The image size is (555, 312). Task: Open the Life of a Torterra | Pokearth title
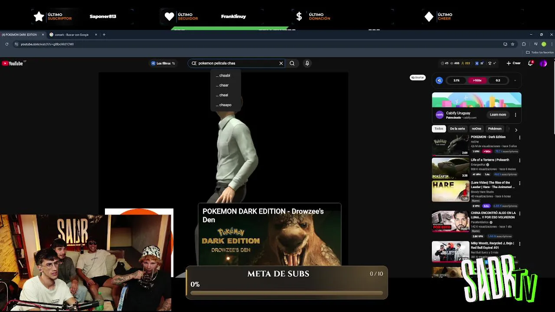[490, 160]
